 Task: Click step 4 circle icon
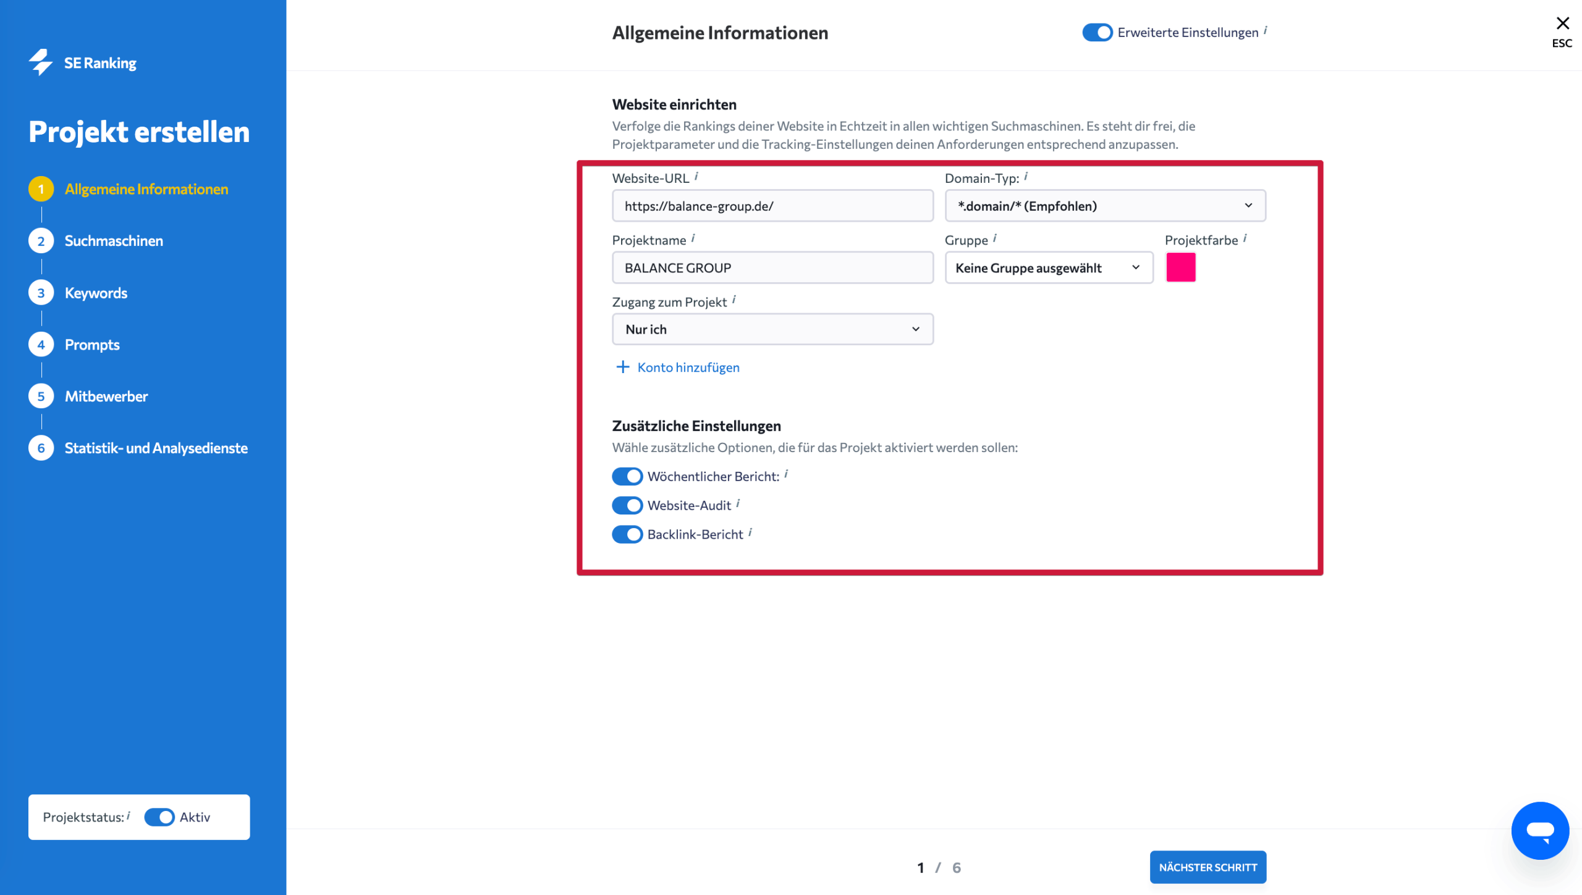[41, 345]
